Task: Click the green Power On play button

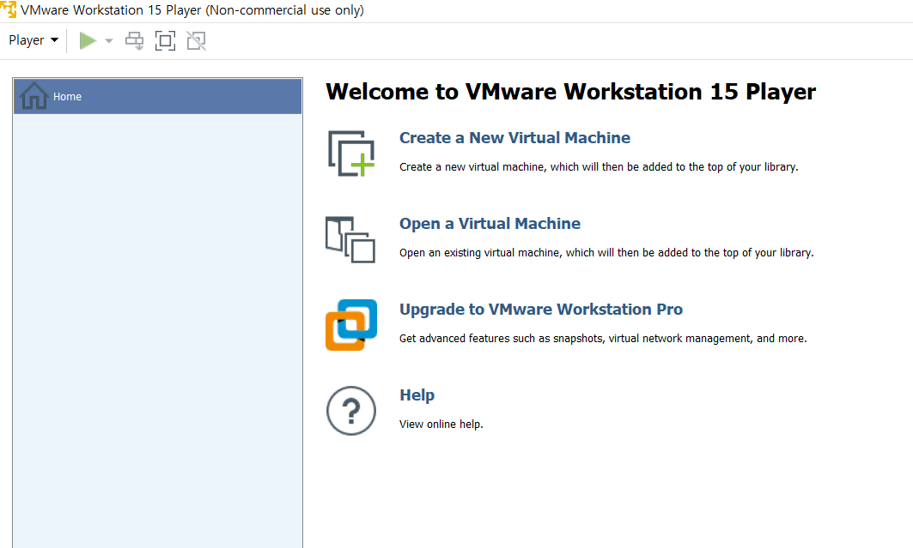Action: click(x=88, y=40)
